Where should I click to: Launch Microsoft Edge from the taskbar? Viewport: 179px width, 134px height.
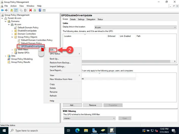pyautogui.click(x=77, y=131)
